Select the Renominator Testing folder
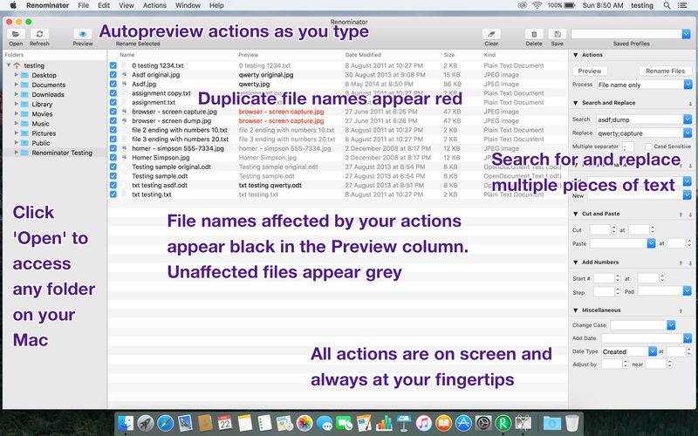 click(x=62, y=153)
